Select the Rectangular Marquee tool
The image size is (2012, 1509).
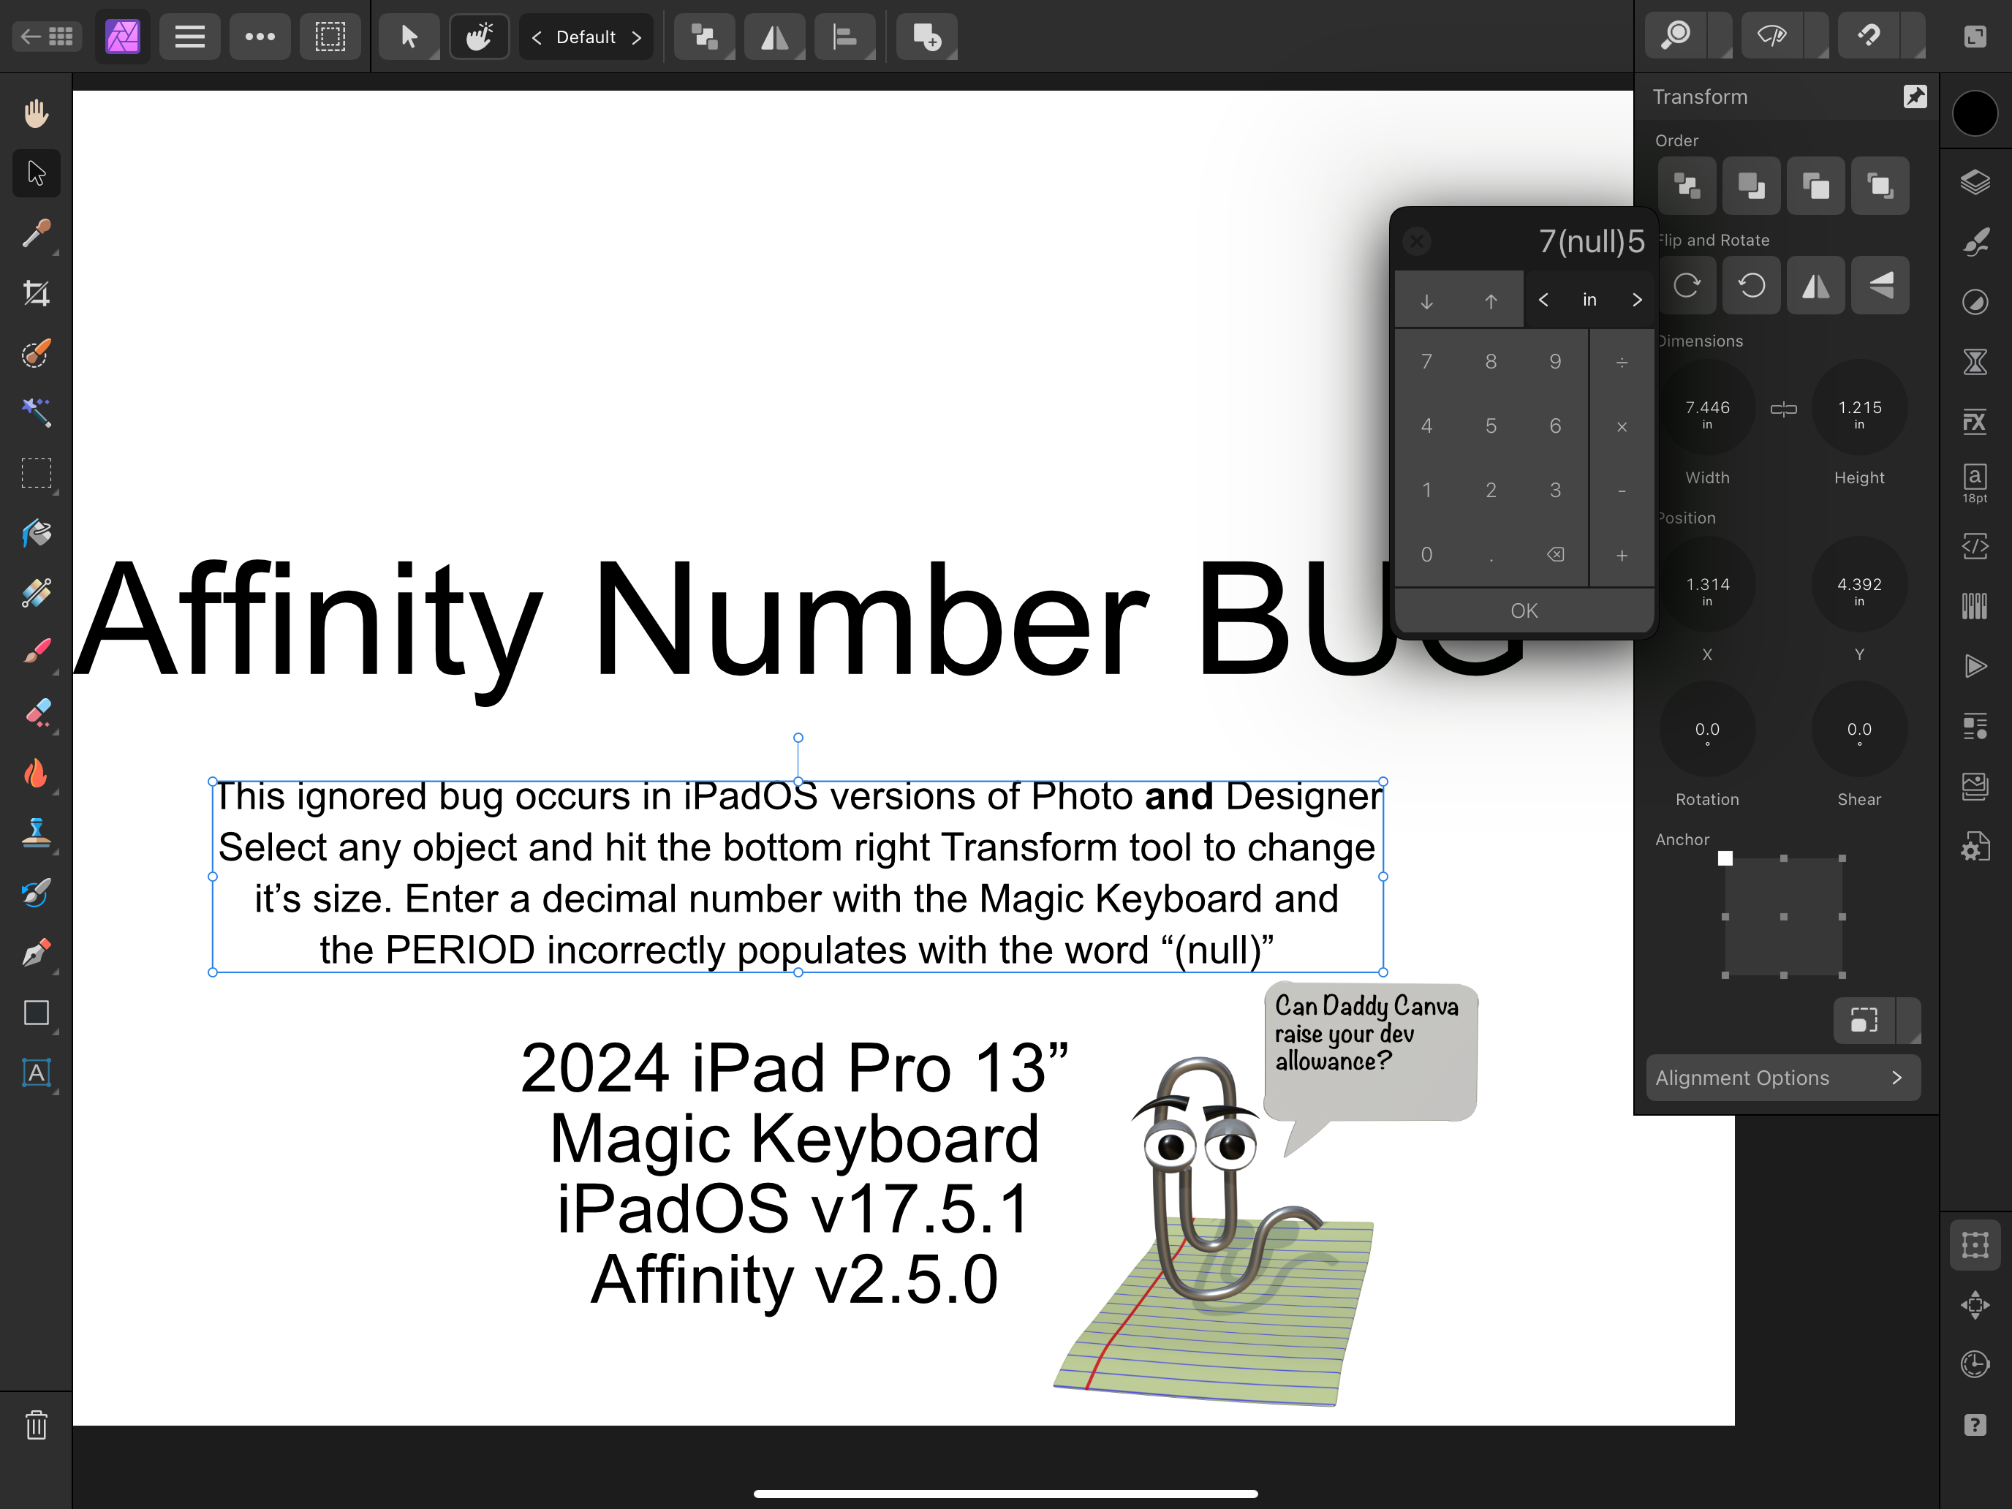37,473
